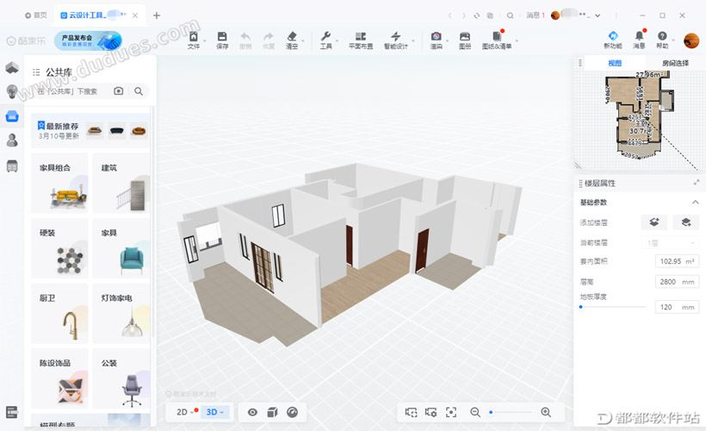706x431 pixels.
Task: Select the 视图 tab
Action: point(615,63)
